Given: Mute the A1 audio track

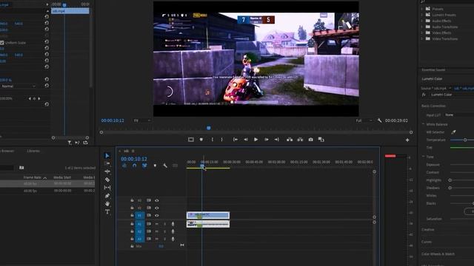Looking at the screenshot, I should pyautogui.click(x=157, y=224).
